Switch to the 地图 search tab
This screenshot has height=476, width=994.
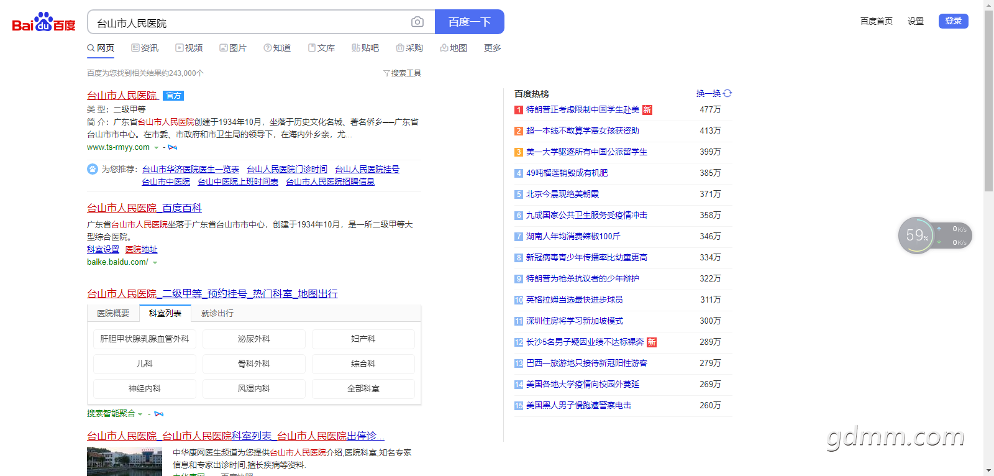(x=454, y=48)
